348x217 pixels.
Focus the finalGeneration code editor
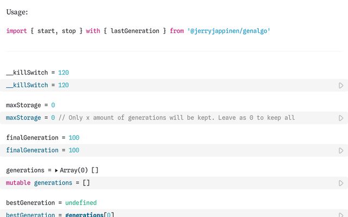[x=163, y=150]
